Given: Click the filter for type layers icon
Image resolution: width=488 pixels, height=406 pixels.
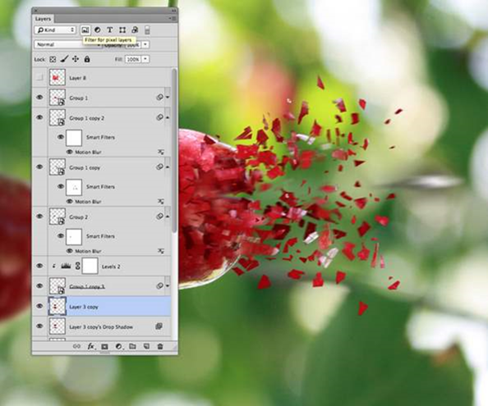Looking at the screenshot, I should 109,30.
